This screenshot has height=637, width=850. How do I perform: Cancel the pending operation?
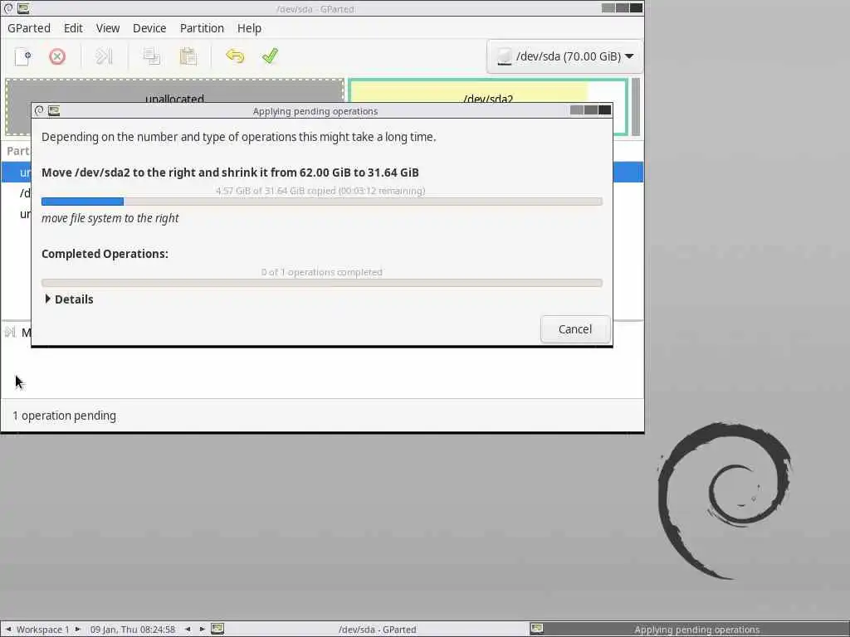click(575, 329)
